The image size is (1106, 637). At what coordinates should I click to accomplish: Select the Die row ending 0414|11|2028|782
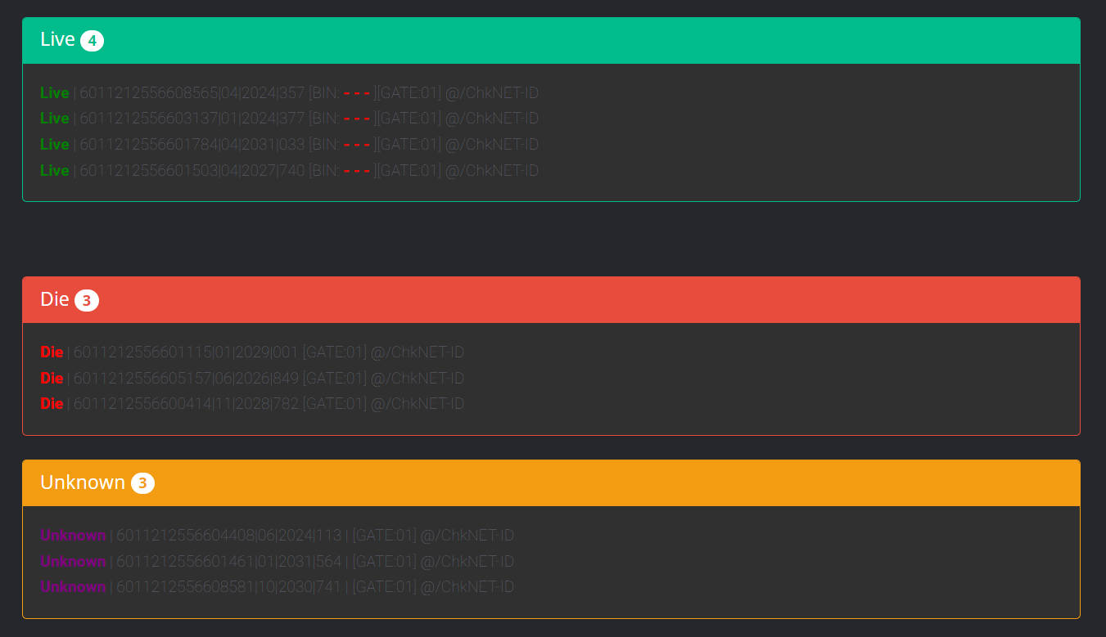click(252, 404)
